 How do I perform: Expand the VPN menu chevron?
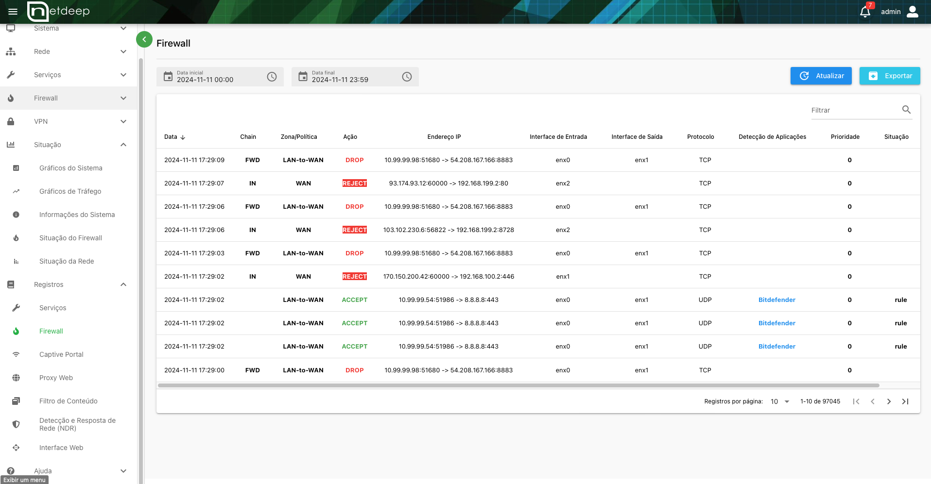coord(123,121)
